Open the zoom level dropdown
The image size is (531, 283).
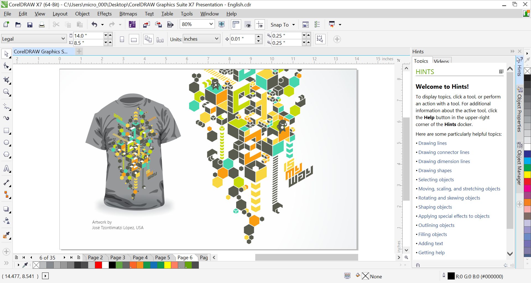(x=211, y=24)
